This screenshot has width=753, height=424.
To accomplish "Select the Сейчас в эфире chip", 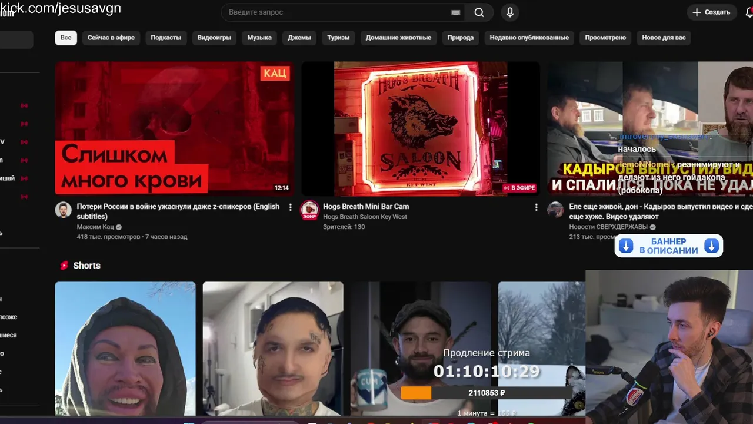I will (111, 38).
